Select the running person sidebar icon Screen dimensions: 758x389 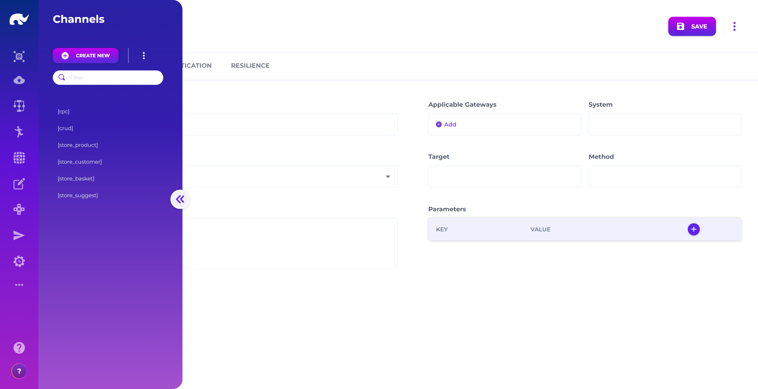(19, 132)
